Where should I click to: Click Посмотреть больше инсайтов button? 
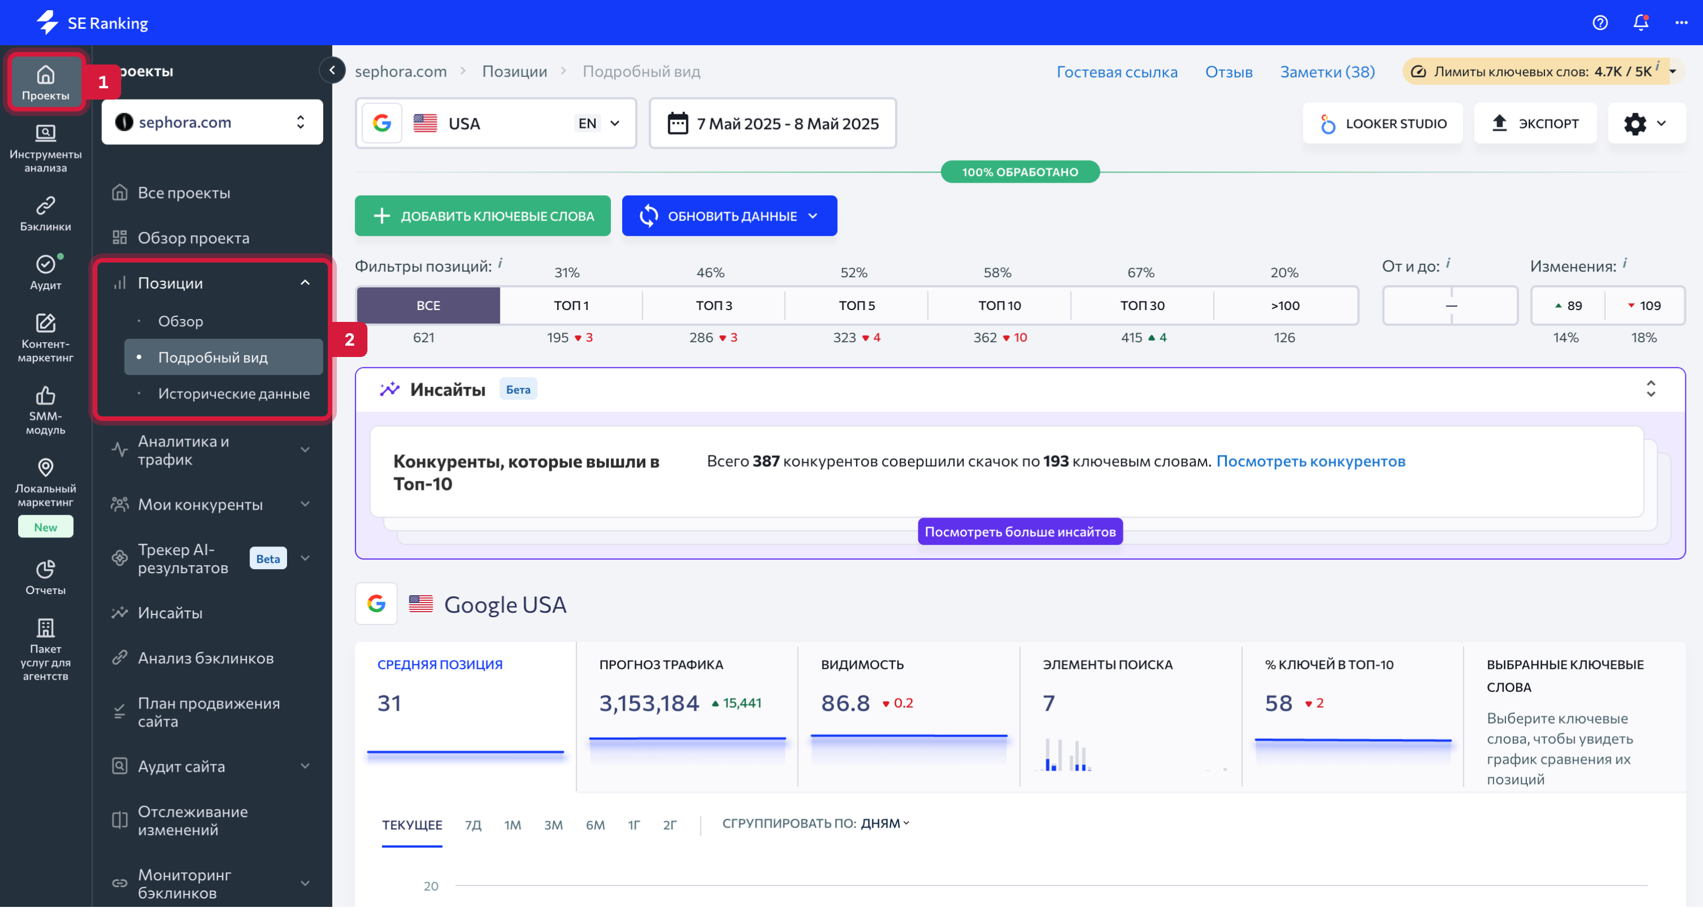(1020, 532)
